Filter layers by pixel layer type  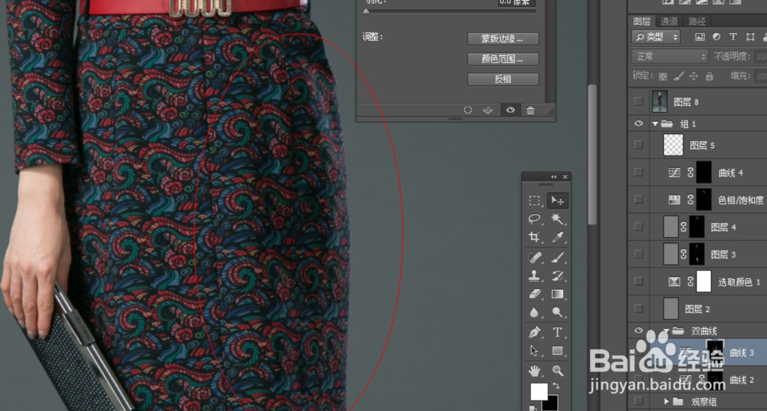(700, 37)
